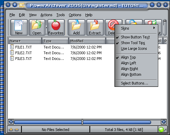Open the Options menu
170x135 pixels.
pyautogui.click(x=75, y=15)
